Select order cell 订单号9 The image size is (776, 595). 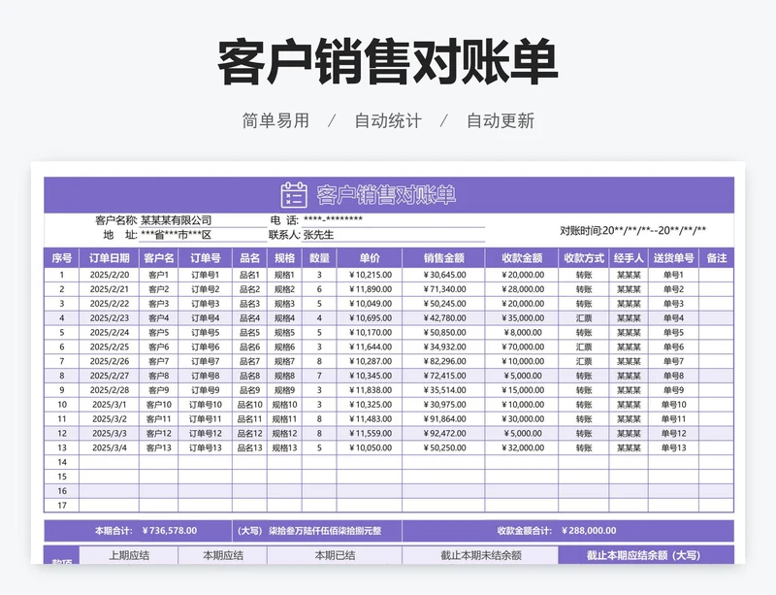[x=206, y=390]
